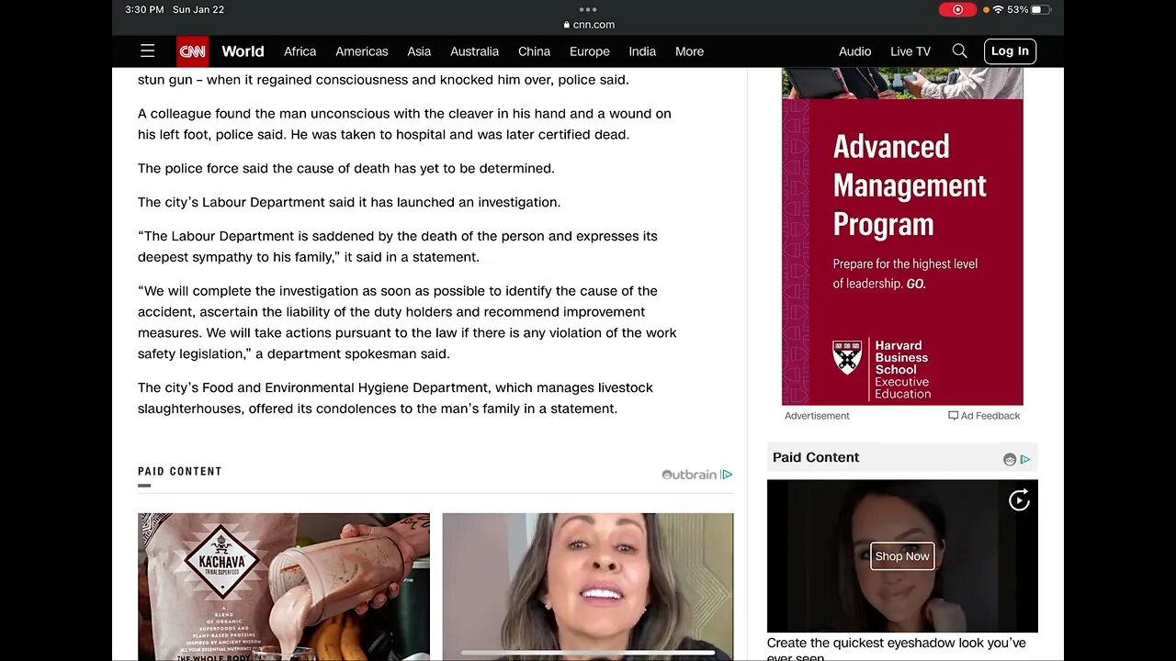1176x661 pixels.
Task: Open the World section heading
Action: (x=243, y=51)
